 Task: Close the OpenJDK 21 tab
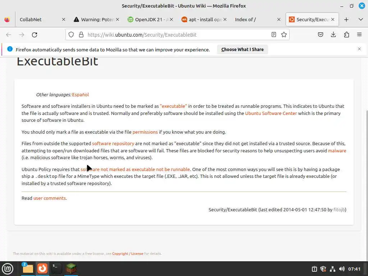[171, 19]
